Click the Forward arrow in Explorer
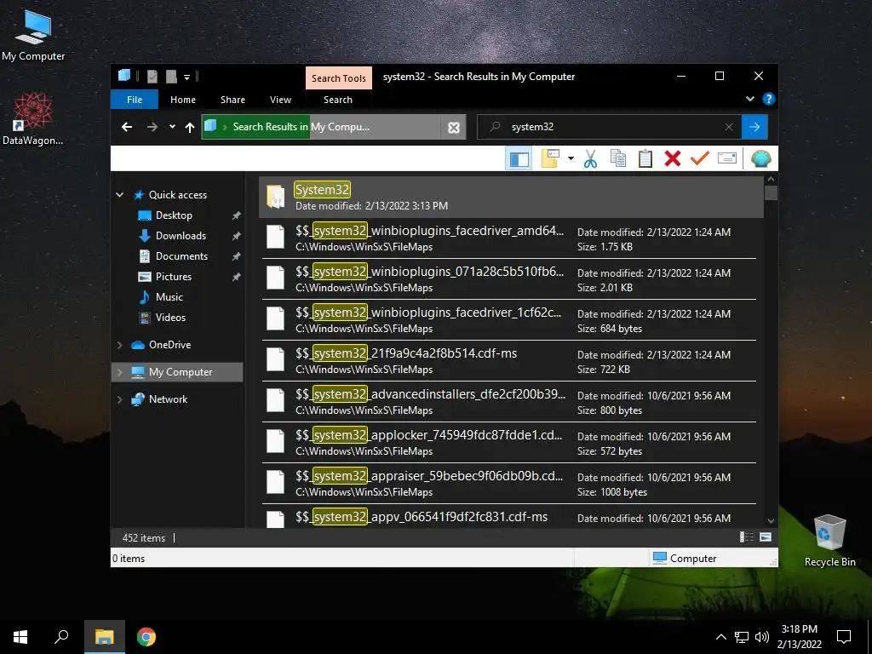This screenshot has width=872, height=654. (152, 128)
